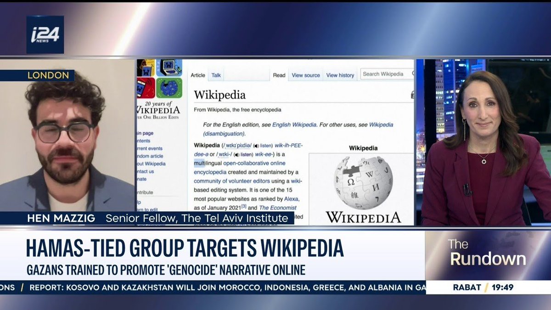The width and height of the screenshot is (551, 310).
Task: Select the Read tab
Action: [279, 75]
